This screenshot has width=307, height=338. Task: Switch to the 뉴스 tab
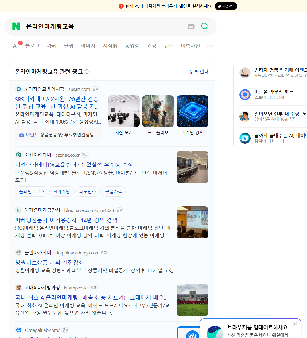point(169,46)
